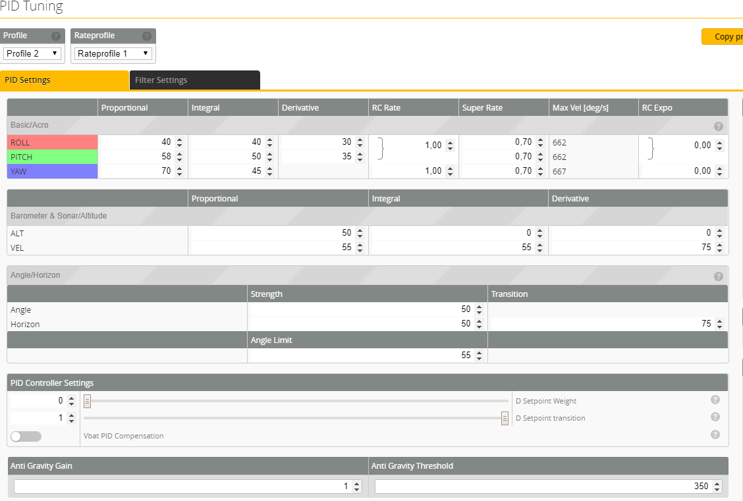This screenshot has width=743, height=501.
Task: Click the Anti Gravity Threshold input field
Action: [x=542, y=486]
